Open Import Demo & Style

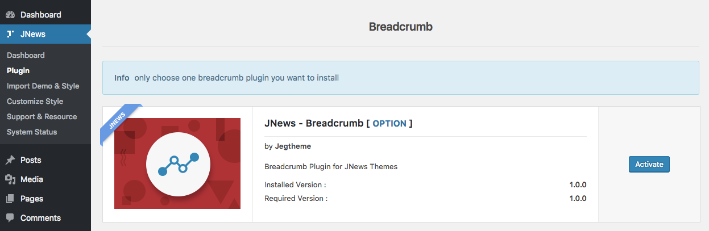tap(43, 86)
